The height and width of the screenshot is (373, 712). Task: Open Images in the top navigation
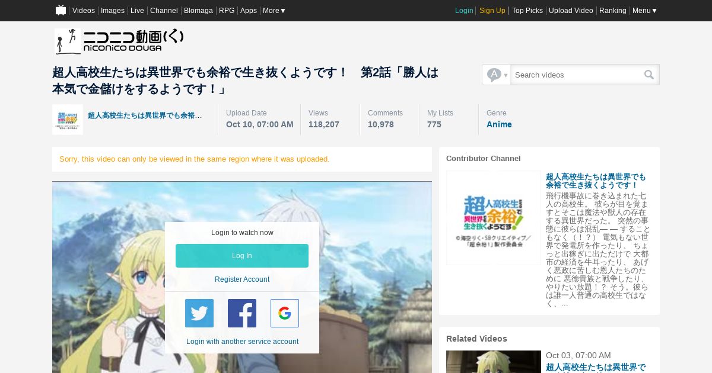tap(113, 11)
